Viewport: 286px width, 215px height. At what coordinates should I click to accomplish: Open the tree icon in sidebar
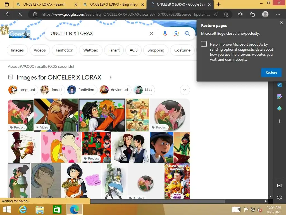(x=279, y=108)
